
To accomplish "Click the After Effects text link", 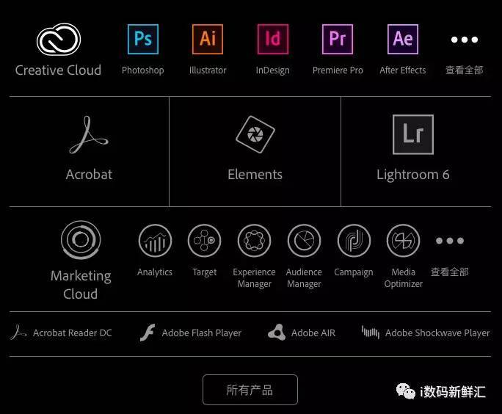I will point(403,70).
